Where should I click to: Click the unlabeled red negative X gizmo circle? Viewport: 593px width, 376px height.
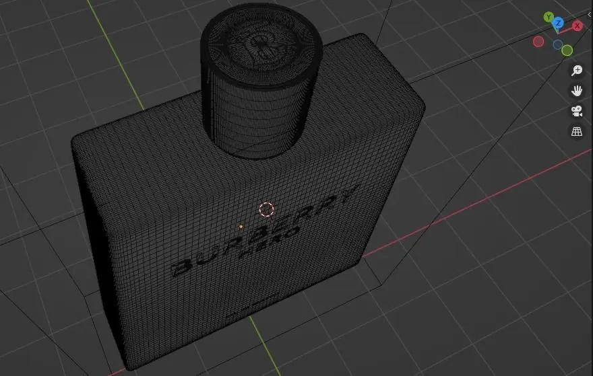(x=538, y=42)
